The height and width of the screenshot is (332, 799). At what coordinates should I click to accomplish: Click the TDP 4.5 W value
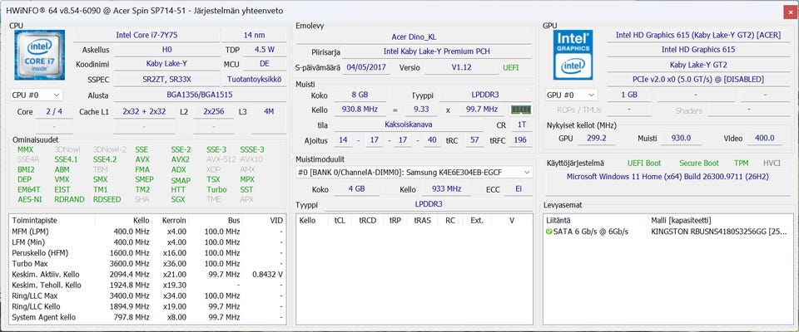click(x=265, y=50)
